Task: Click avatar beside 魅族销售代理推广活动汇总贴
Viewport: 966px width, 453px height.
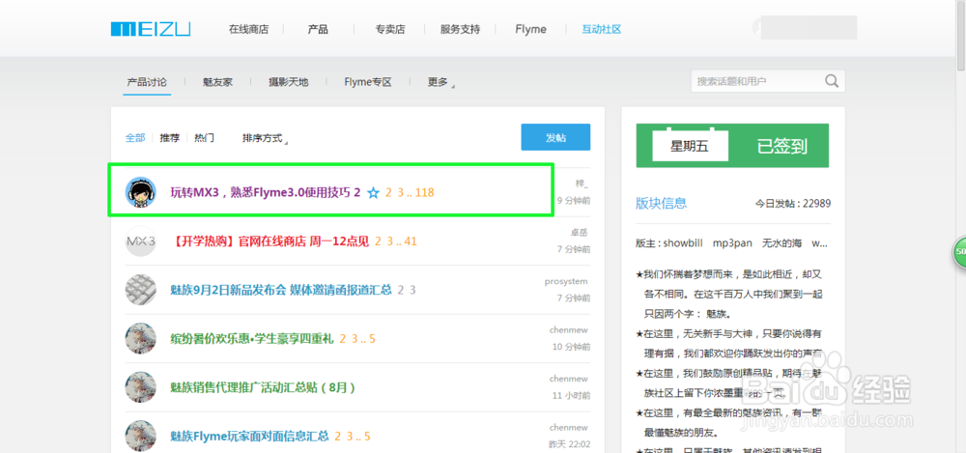Action: point(140,387)
